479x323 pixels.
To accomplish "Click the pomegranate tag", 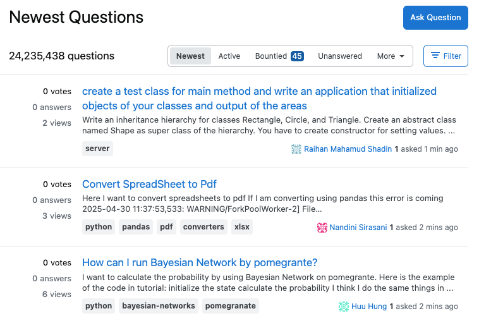I will point(231,306).
